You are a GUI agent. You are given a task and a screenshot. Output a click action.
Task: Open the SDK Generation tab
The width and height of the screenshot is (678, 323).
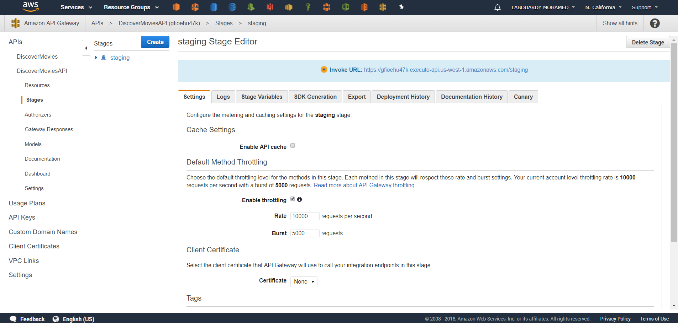tap(315, 97)
